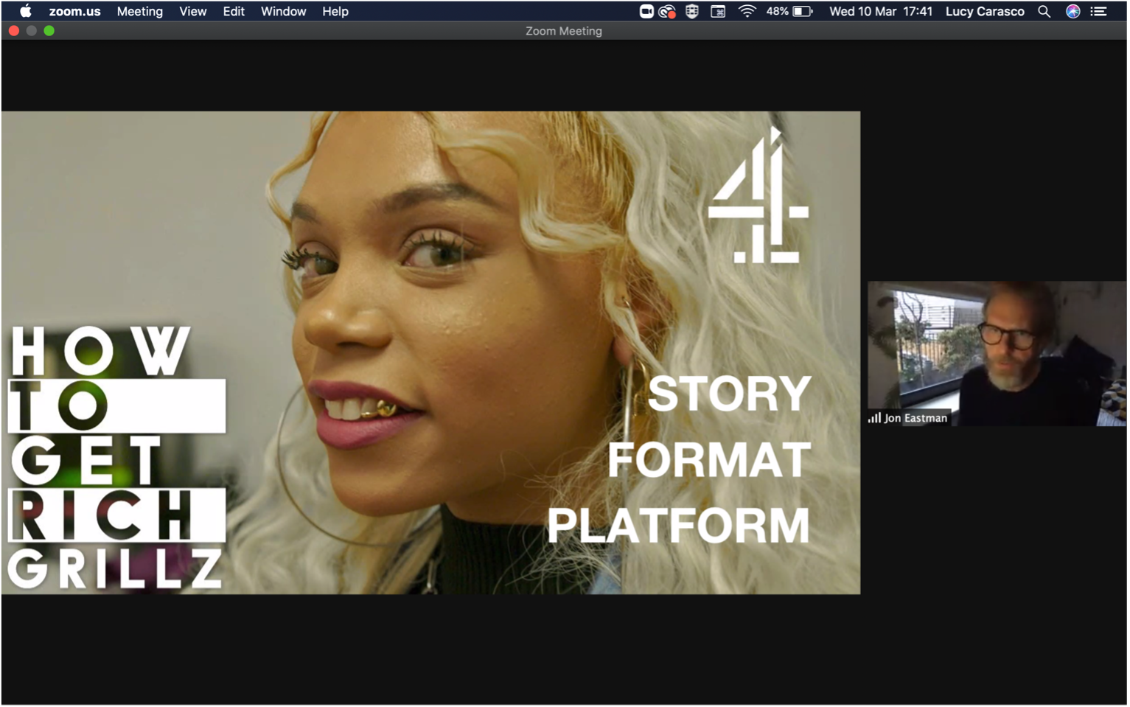1130x707 pixels.
Task: Click the Jon Eastman name label
Action: click(x=915, y=418)
